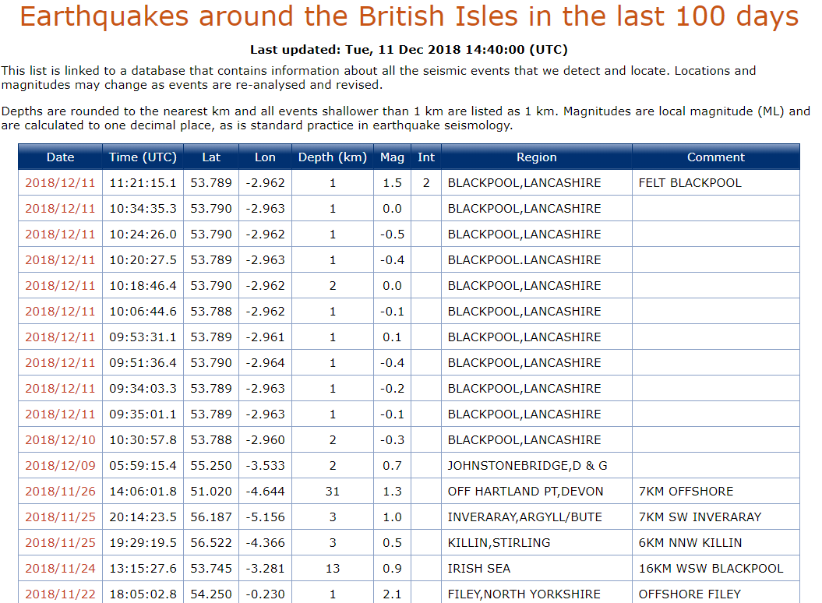The image size is (822, 603).
Task: Click the Date column header
Action: (x=60, y=157)
